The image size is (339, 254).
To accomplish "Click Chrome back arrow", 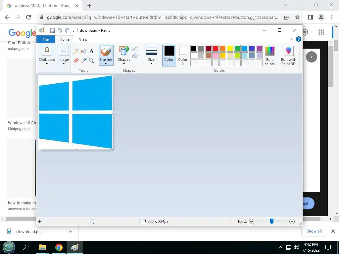I will point(7,17).
